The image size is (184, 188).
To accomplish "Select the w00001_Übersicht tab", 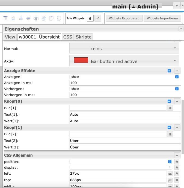I will pos(39,37).
